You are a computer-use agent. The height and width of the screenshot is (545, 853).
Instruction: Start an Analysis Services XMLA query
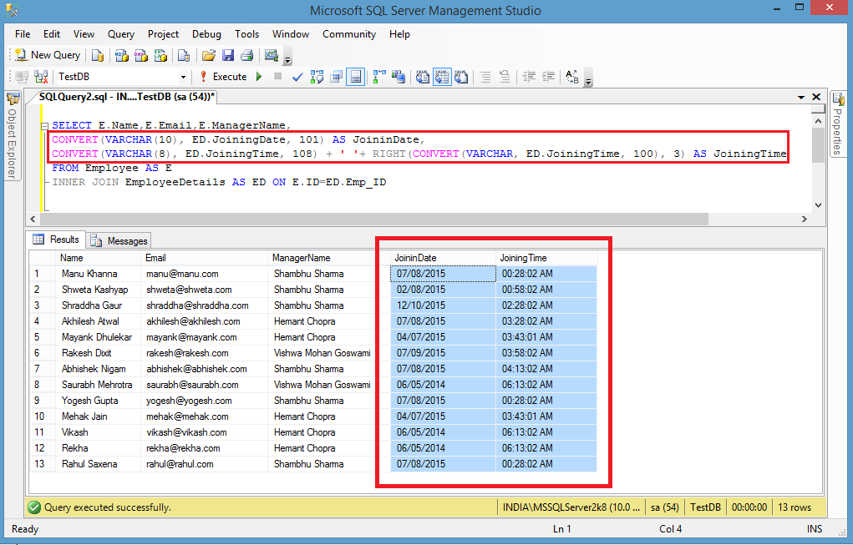point(160,55)
